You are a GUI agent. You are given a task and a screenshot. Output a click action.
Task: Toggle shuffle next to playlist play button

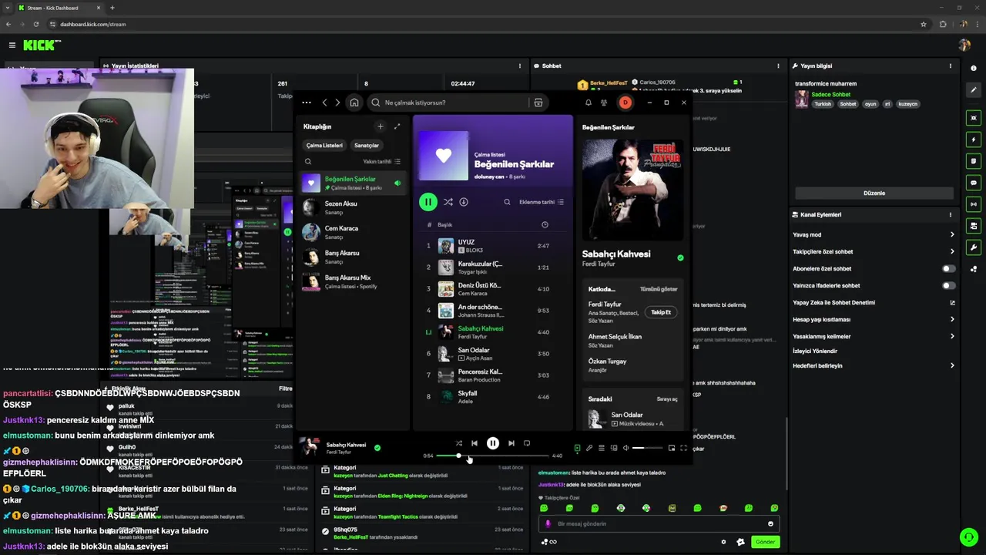[x=448, y=202]
